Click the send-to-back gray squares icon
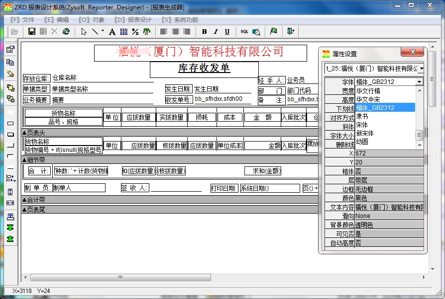The height and width of the screenshot is (299, 445). pos(10,99)
